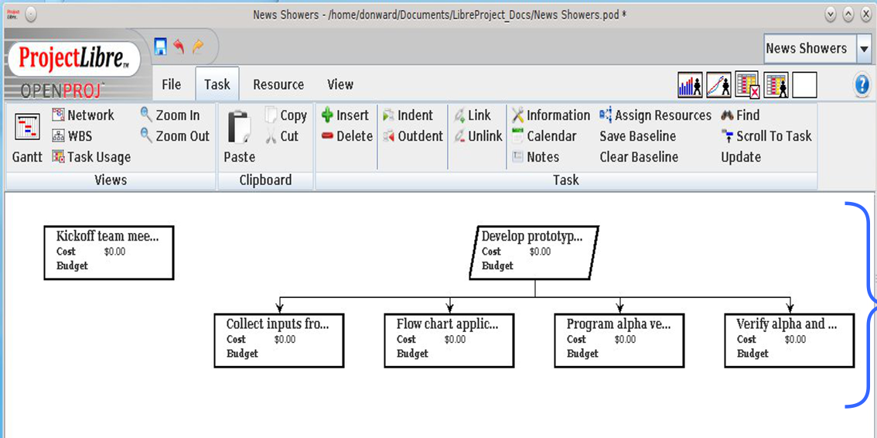The height and width of the screenshot is (438, 877).
Task: Click the histogram resource chart icon
Action: [690, 85]
